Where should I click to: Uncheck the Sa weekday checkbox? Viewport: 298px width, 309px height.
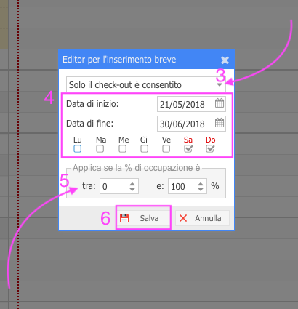point(188,148)
